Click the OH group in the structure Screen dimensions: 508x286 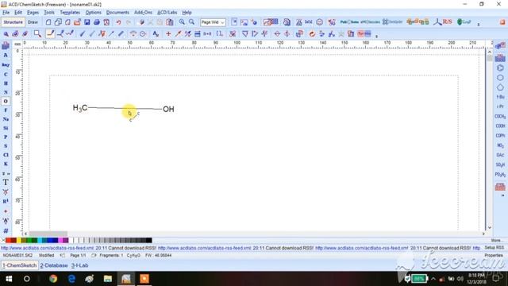pos(168,109)
